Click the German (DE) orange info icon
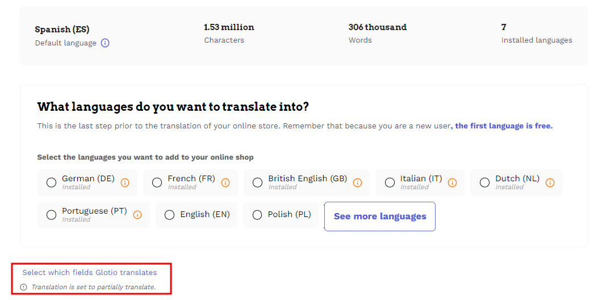This screenshot has height=300, width=598. (125, 183)
